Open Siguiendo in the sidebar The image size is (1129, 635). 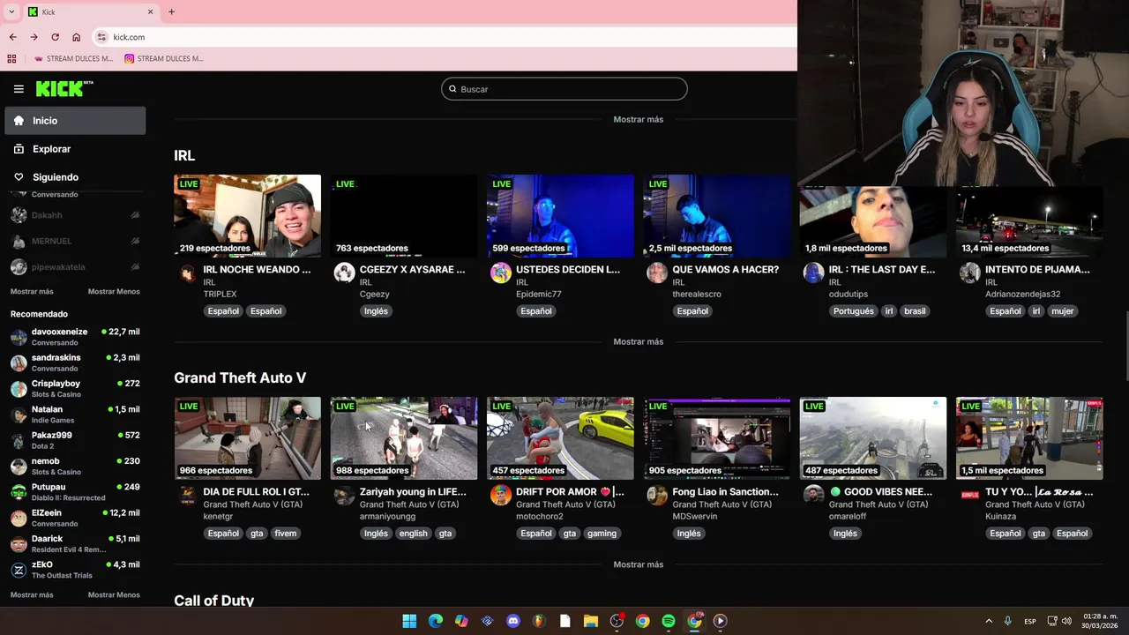point(75,177)
